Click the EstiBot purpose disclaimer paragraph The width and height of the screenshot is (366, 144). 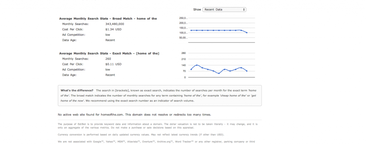pos(158,126)
